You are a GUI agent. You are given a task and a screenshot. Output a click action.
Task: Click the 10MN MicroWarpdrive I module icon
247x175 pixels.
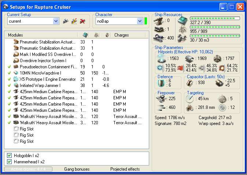[16, 73]
